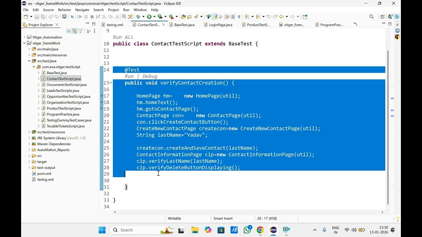Click Access Commands magnifier icon
This screenshot has height=237, width=422.
coord(372,16)
